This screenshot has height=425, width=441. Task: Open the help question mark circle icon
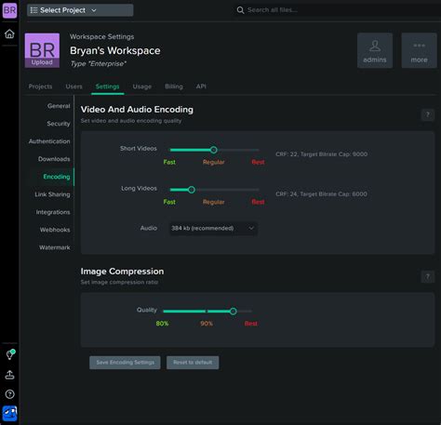coord(9,394)
